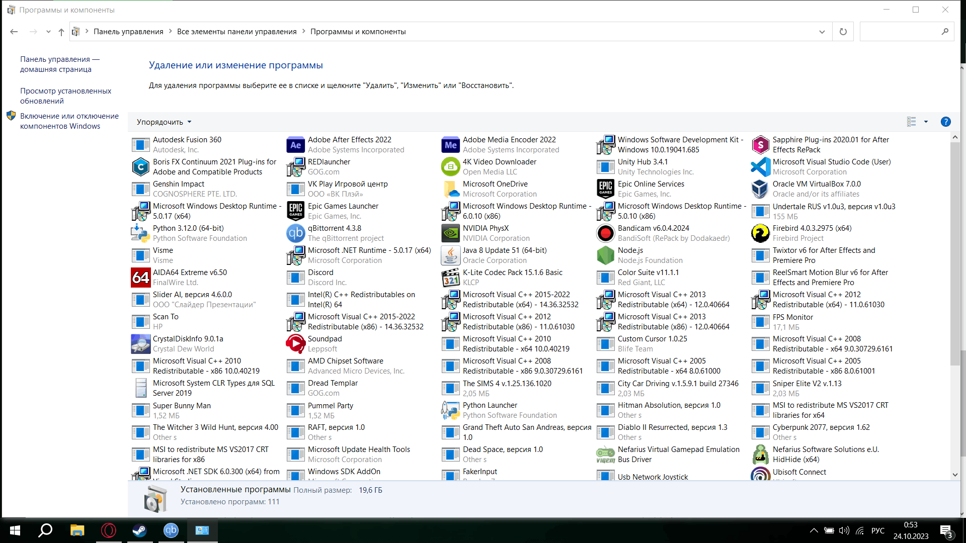This screenshot has width=966, height=543.
Task: Change the list view layout button
Action: tap(912, 122)
